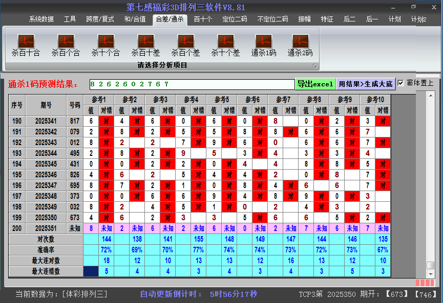Click the vertical scrollbar thumb
443x303 pixels.
[431, 265]
